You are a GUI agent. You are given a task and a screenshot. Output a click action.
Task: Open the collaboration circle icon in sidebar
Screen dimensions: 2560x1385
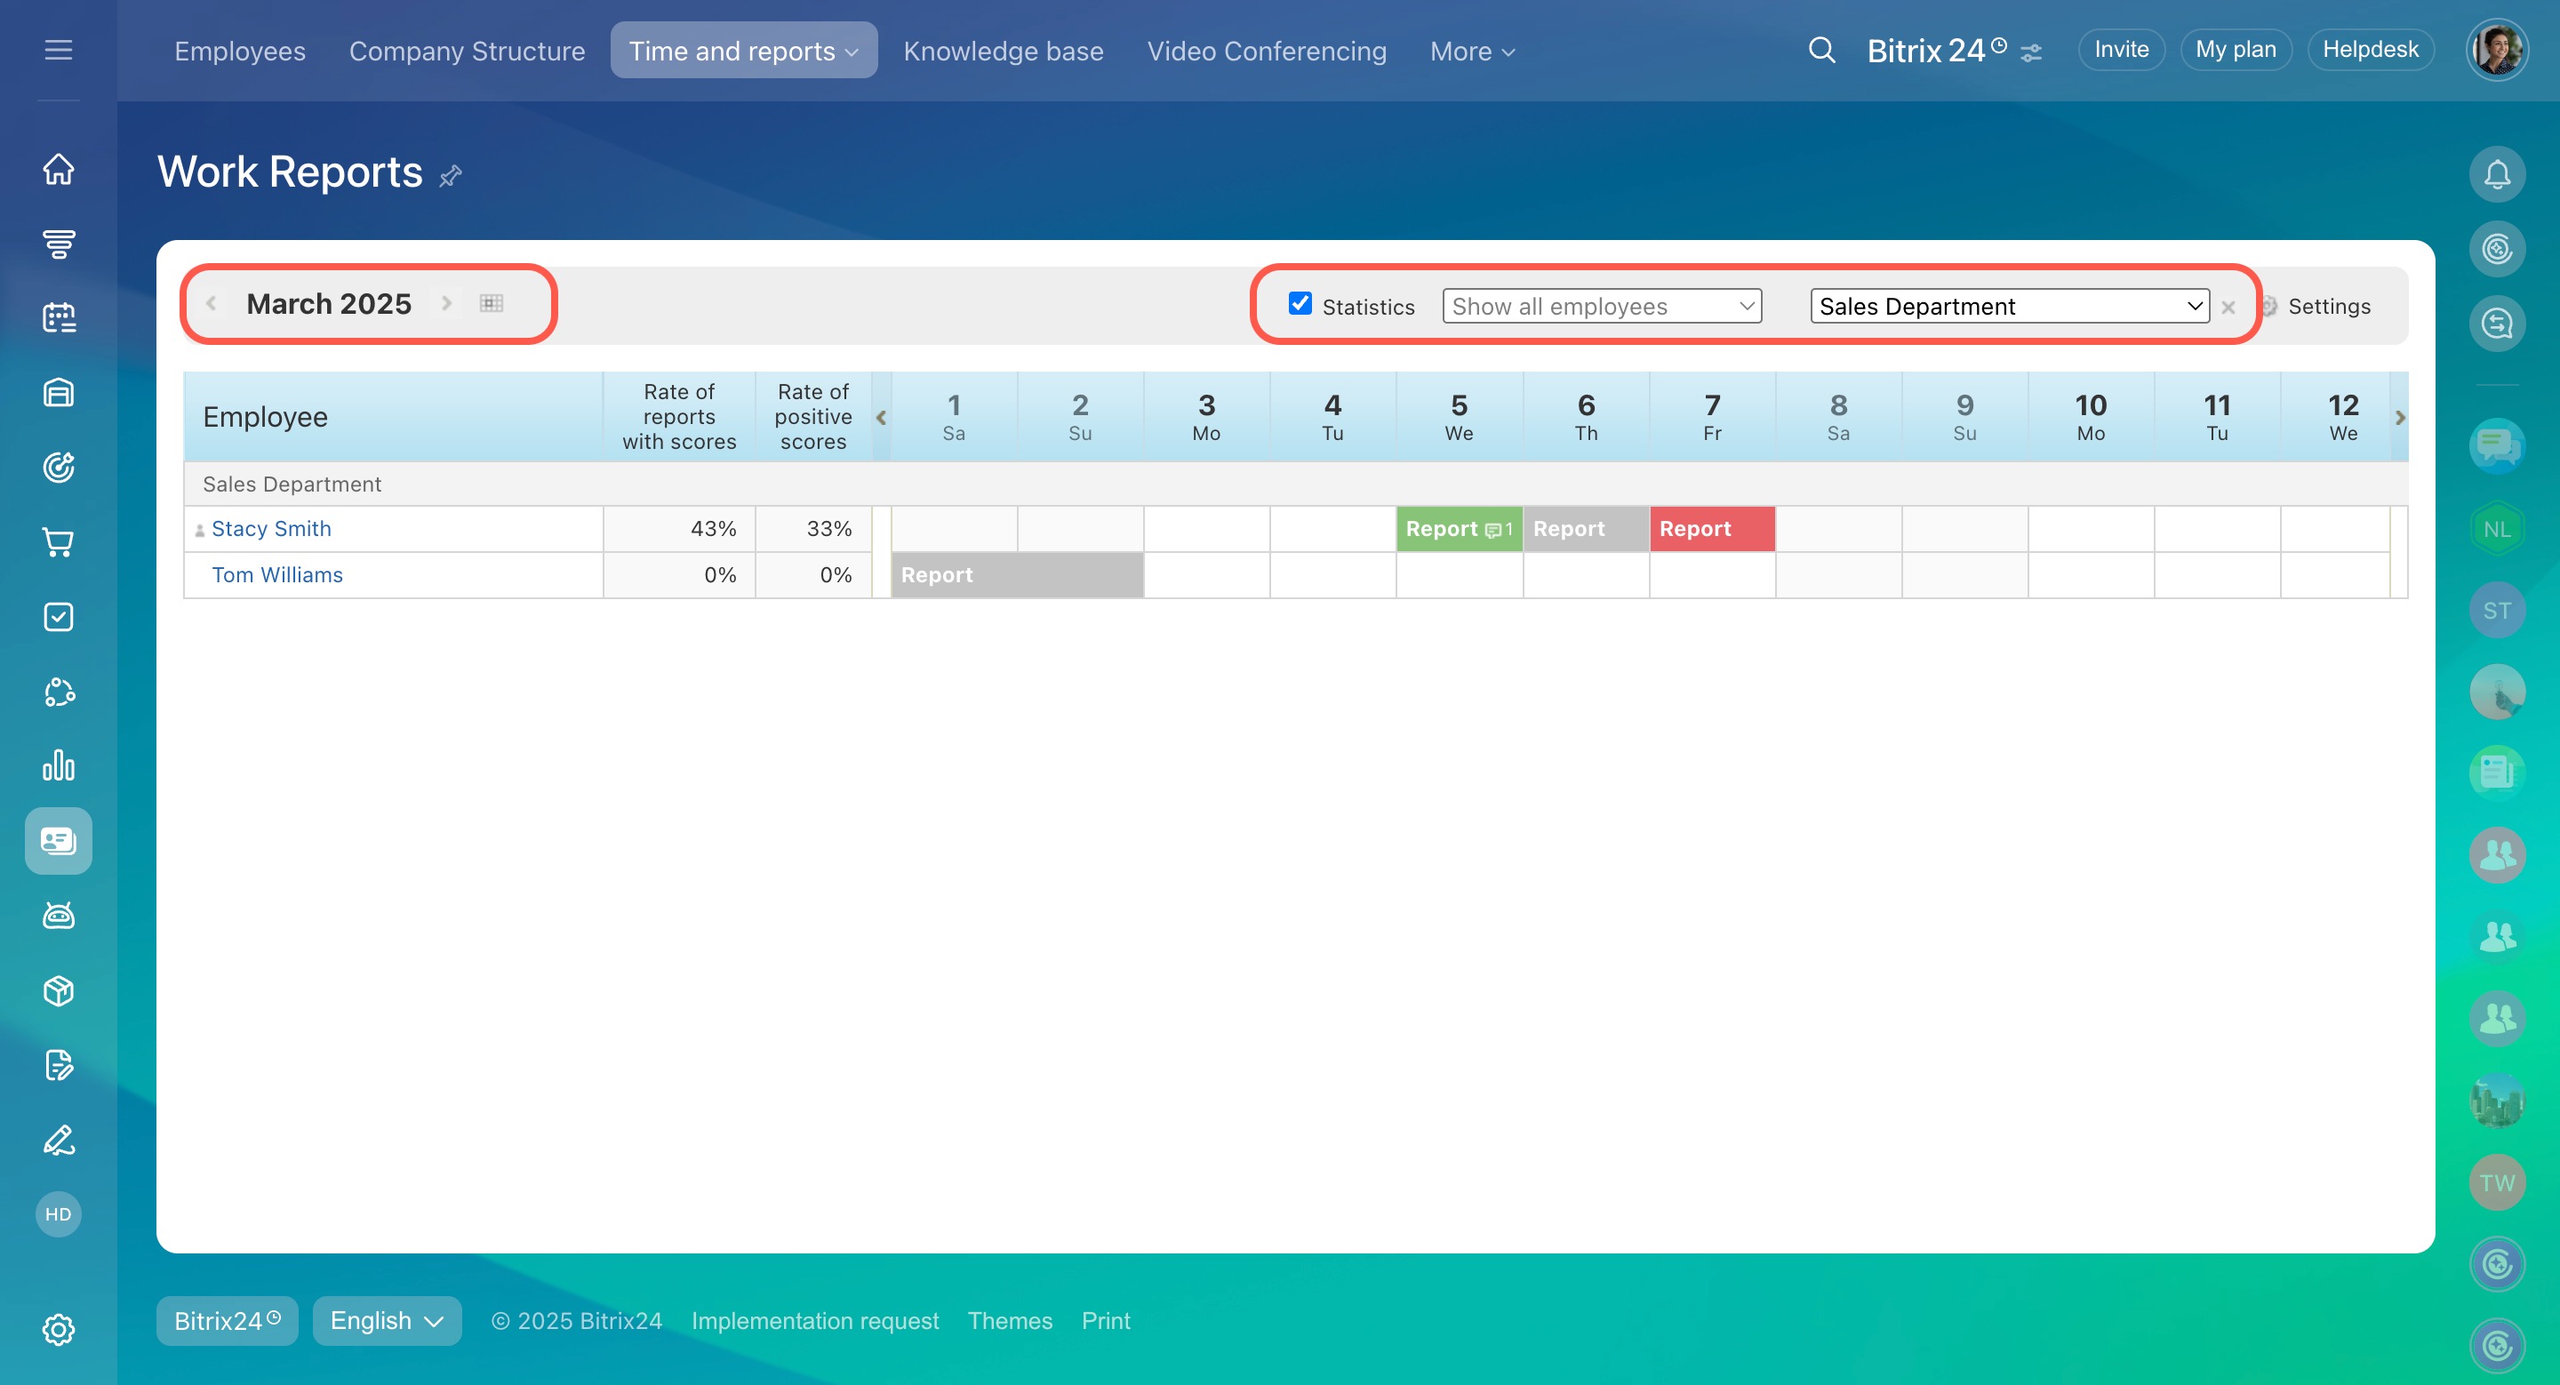tap(59, 692)
